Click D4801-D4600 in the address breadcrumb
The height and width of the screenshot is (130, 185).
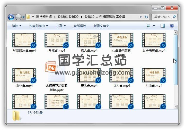(x=68, y=17)
